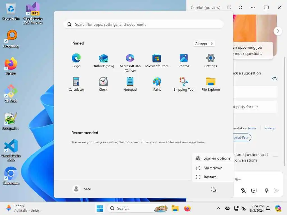Select Sign-in options from power menu
Image resolution: width=287 pixels, height=215 pixels.
(x=213, y=158)
